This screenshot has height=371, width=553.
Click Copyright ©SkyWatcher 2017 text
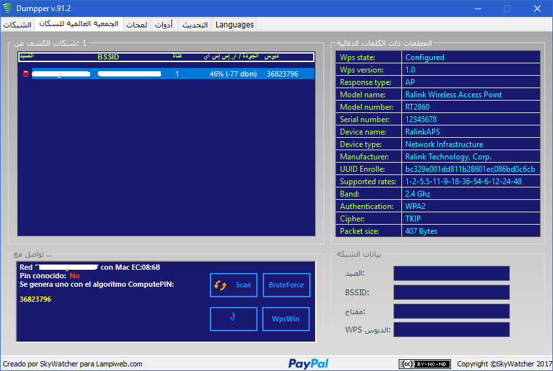pos(505,364)
